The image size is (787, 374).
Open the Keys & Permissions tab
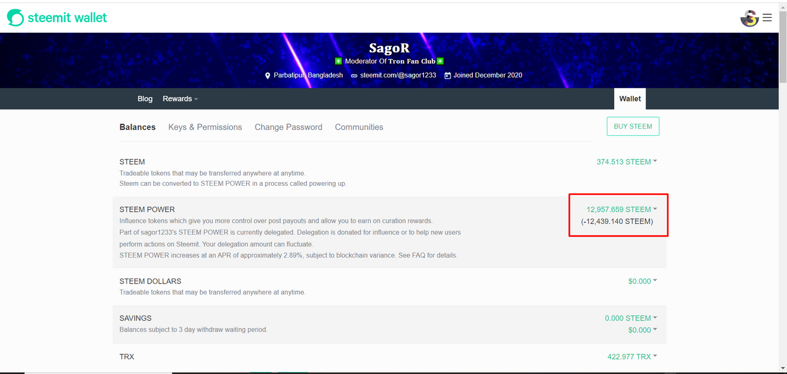tap(205, 127)
